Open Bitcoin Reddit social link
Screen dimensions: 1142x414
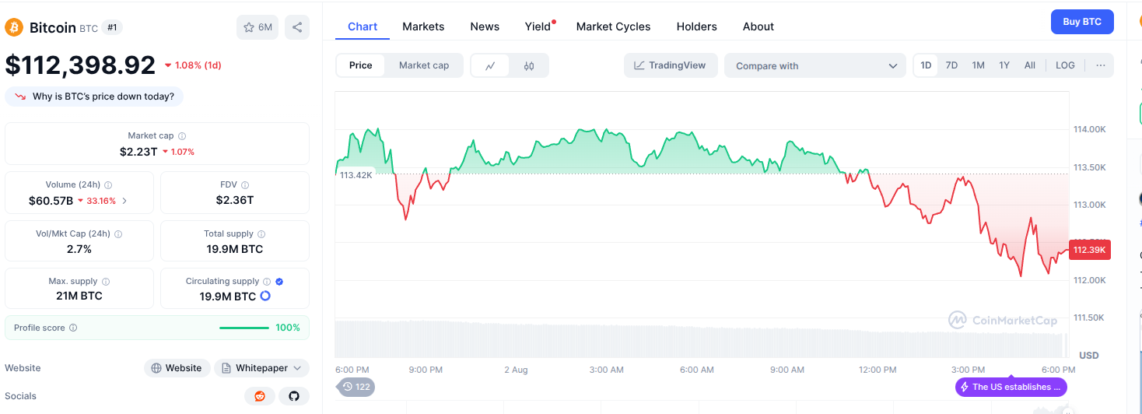[260, 396]
